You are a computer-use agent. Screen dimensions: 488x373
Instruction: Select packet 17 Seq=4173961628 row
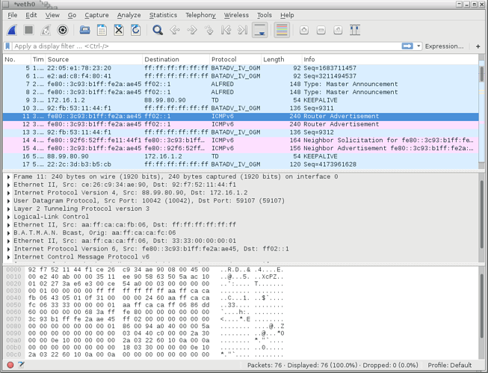point(241,164)
